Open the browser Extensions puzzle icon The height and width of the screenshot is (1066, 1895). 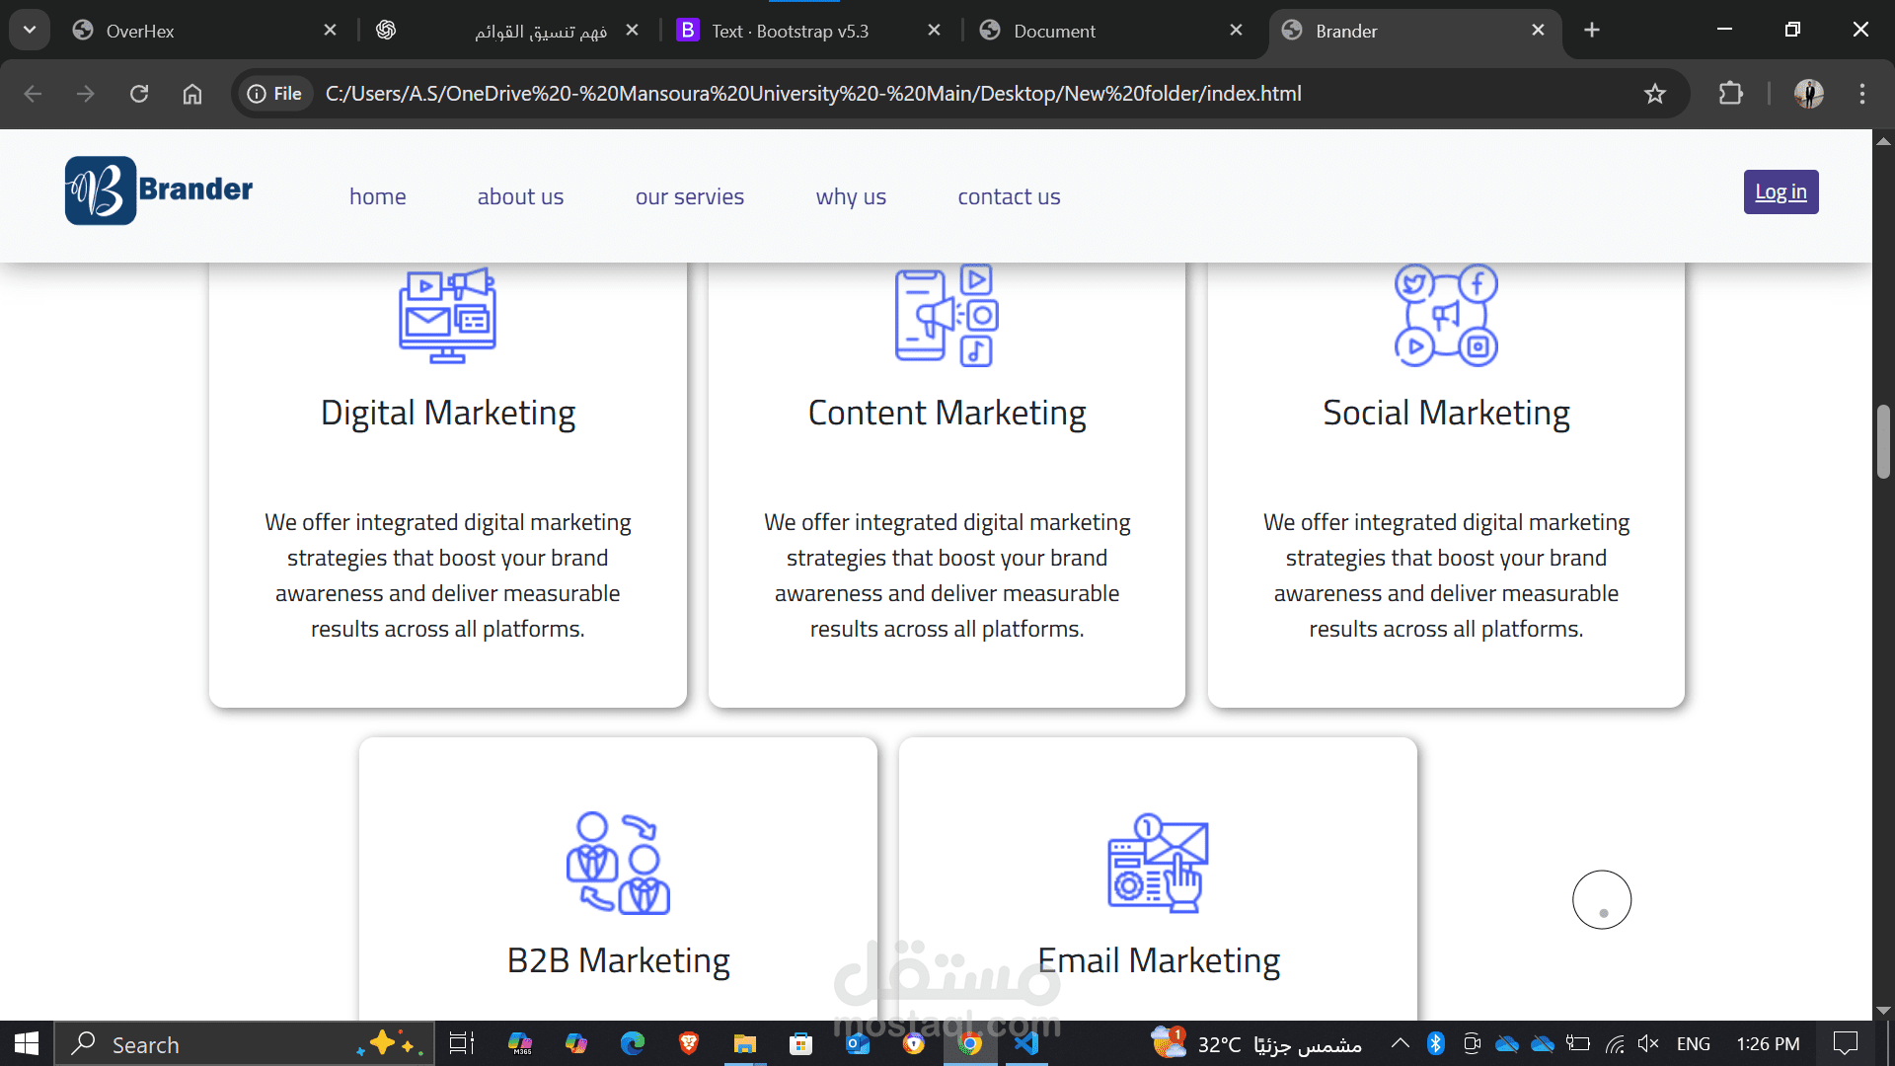(1730, 94)
